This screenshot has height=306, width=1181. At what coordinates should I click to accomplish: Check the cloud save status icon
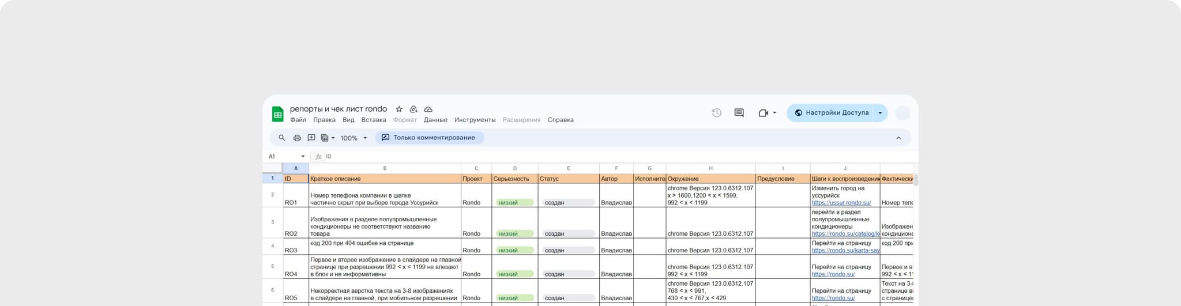(x=428, y=109)
